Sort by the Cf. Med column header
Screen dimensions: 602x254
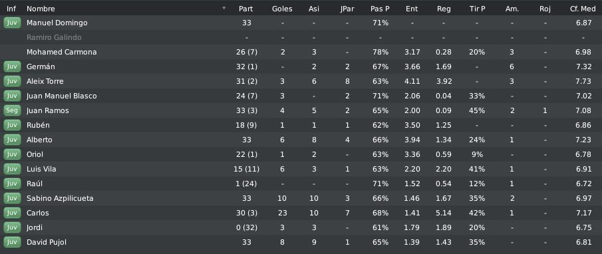(583, 9)
